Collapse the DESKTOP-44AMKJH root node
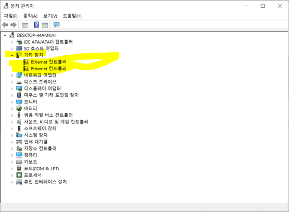This screenshot has height=212, width=289. (x=5, y=35)
